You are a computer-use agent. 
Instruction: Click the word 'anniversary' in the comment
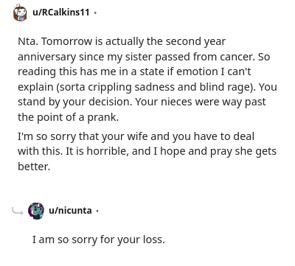[46, 57]
